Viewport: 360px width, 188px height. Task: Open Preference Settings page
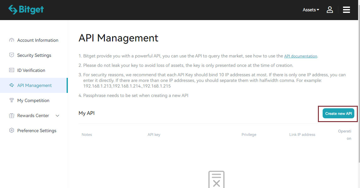(37, 131)
